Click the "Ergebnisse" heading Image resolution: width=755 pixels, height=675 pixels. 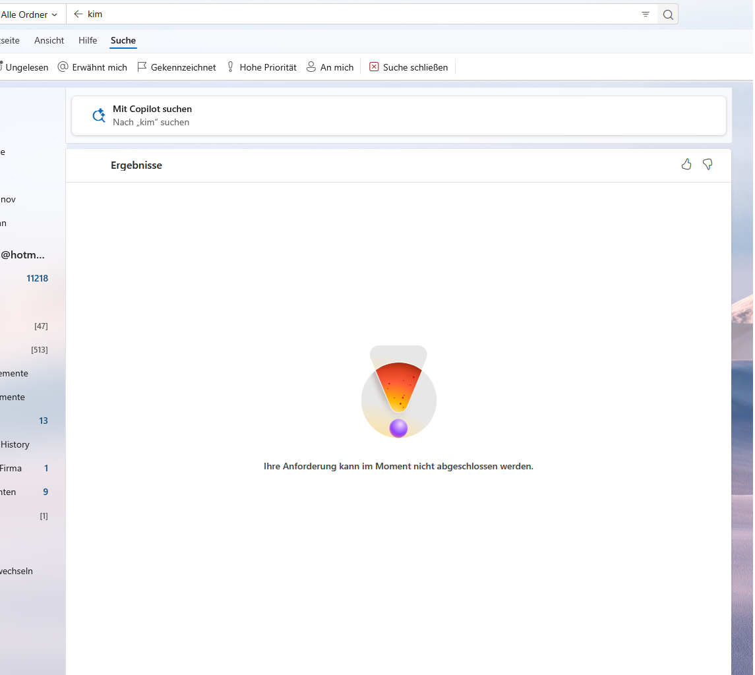pos(136,165)
